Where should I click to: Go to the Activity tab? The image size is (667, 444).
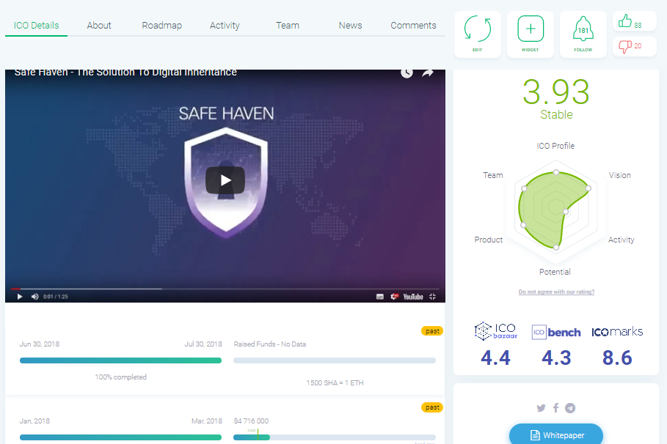(225, 26)
